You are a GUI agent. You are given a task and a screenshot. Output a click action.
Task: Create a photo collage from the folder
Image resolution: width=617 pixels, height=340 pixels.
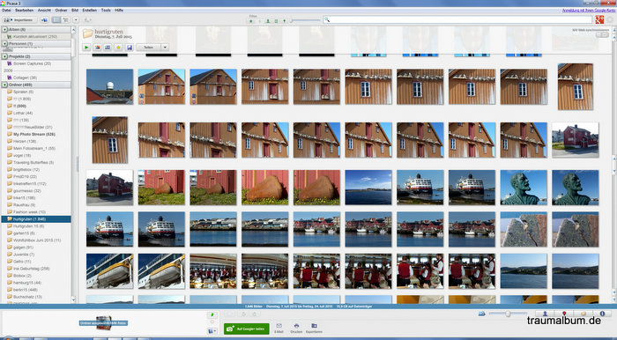pos(97,48)
